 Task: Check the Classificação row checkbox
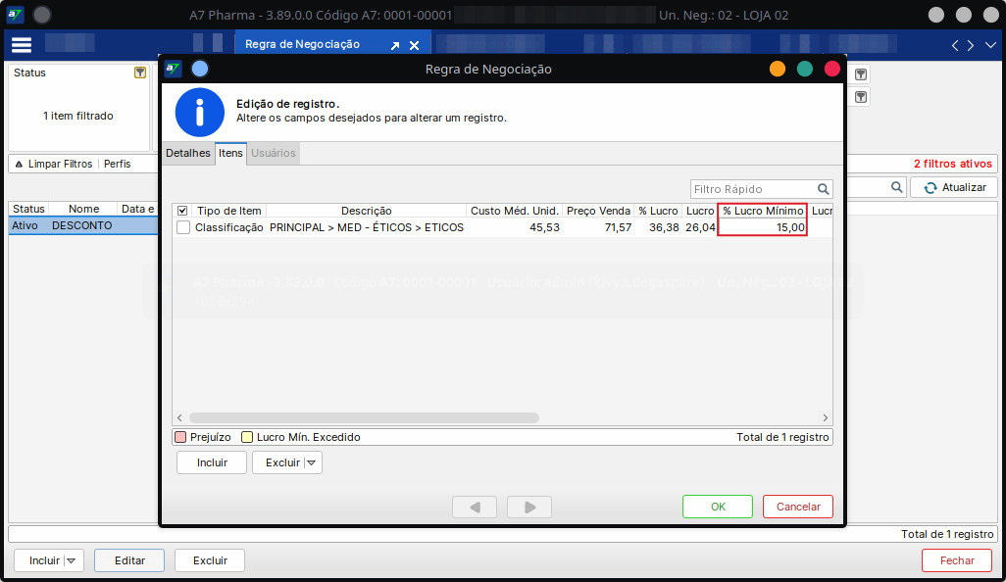point(183,227)
